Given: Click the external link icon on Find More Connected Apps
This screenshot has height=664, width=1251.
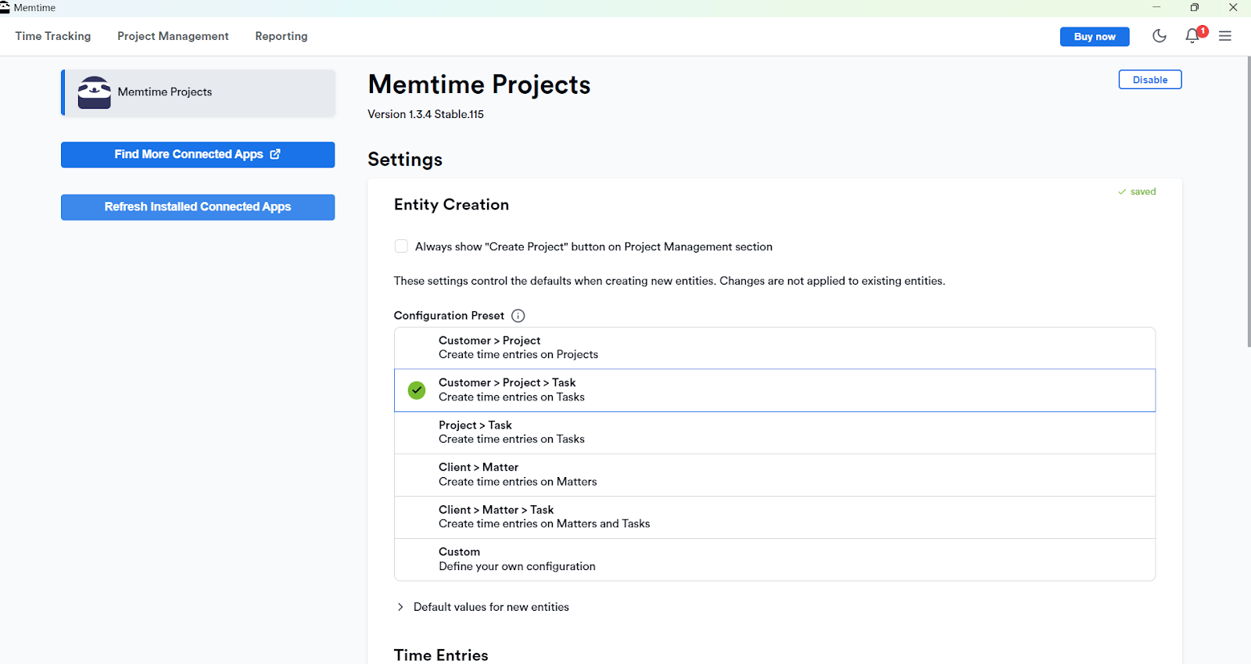Looking at the screenshot, I should pos(275,154).
